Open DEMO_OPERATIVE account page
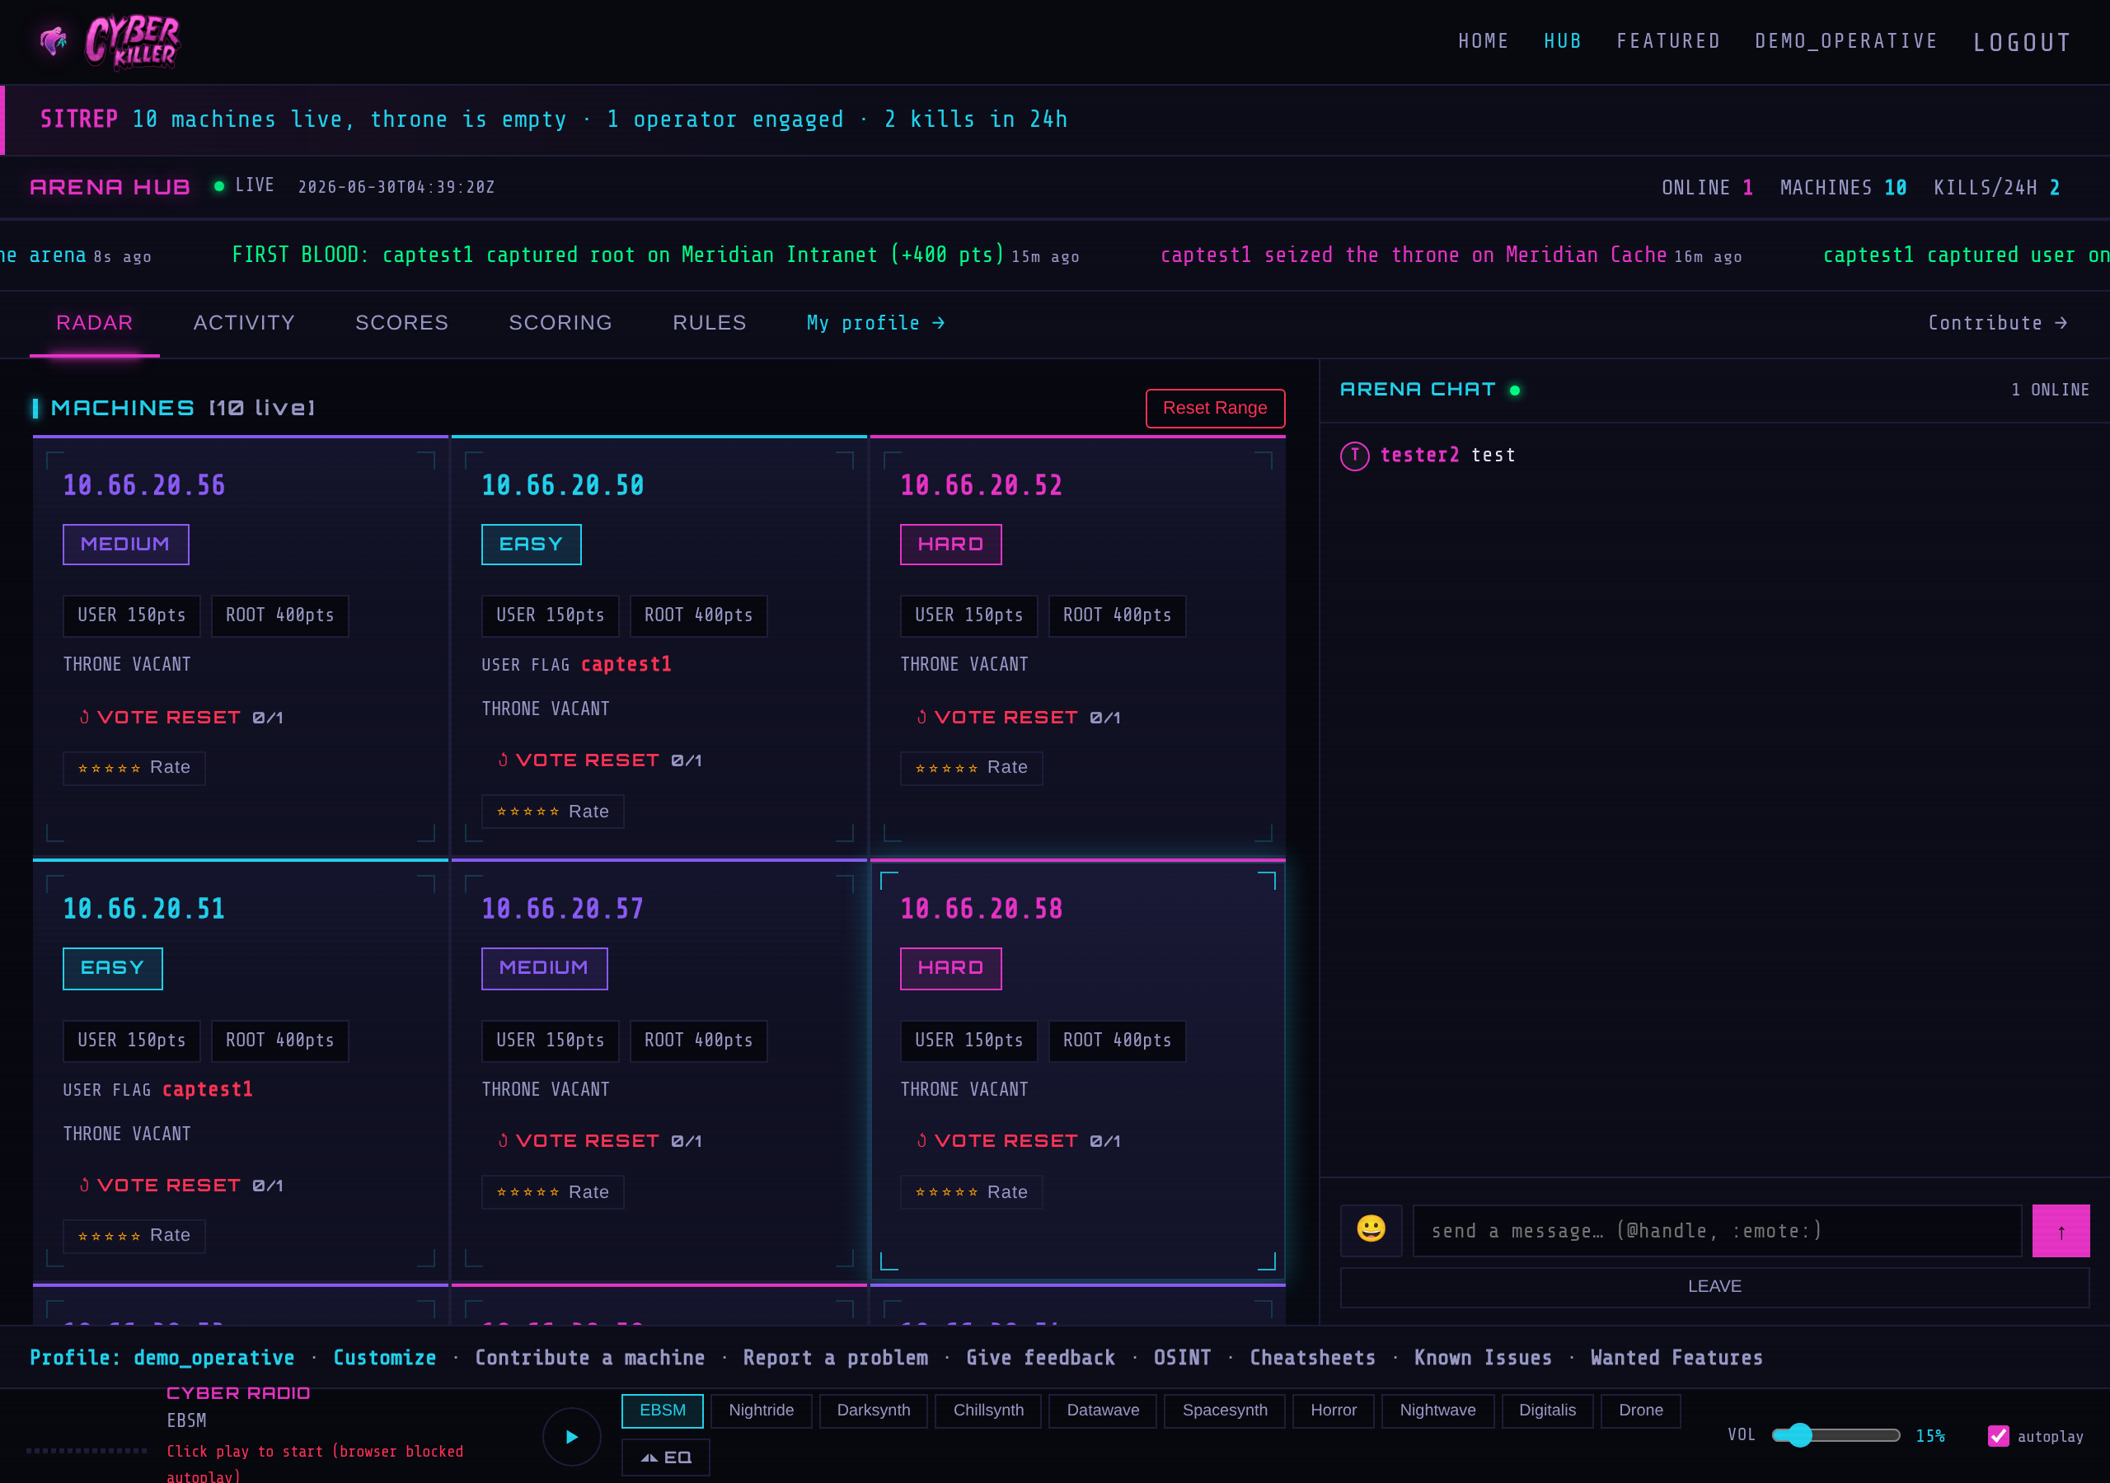This screenshot has height=1483, width=2110. pyautogui.click(x=1845, y=41)
